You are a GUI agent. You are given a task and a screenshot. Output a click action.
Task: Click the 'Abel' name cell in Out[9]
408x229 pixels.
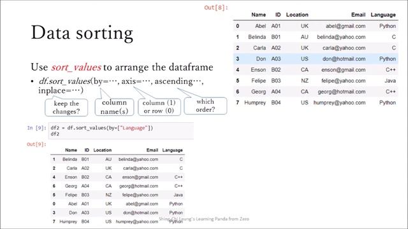[x=73, y=204]
